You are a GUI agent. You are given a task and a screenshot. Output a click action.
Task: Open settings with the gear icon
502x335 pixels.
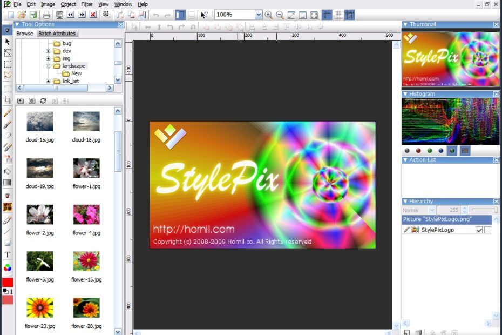point(106,15)
